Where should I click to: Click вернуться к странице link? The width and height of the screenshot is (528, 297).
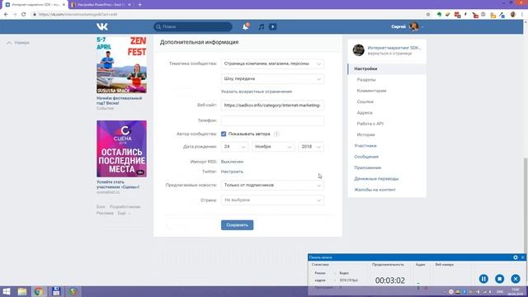tap(389, 54)
